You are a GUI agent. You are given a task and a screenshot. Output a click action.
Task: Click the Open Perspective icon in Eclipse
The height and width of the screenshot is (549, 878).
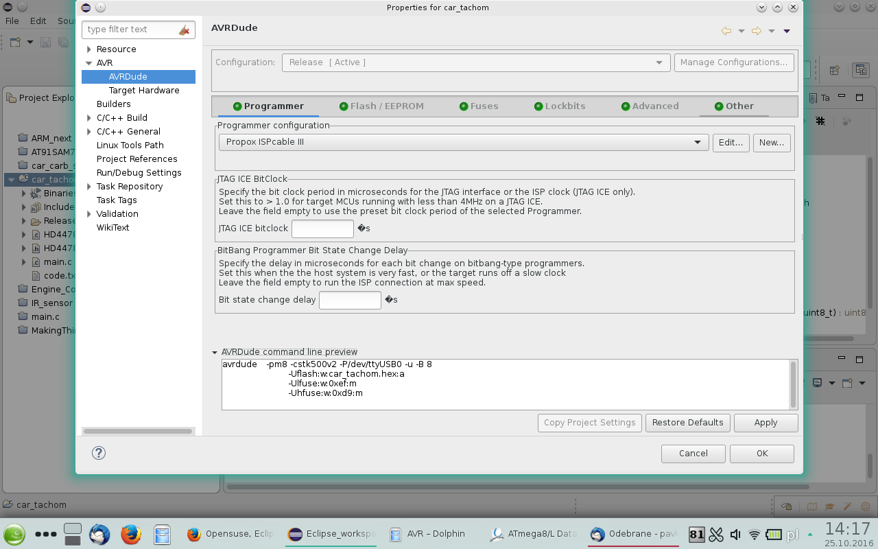pyautogui.click(x=835, y=70)
